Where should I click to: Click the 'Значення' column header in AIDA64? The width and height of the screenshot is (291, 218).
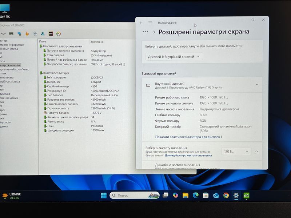(x=96, y=42)
